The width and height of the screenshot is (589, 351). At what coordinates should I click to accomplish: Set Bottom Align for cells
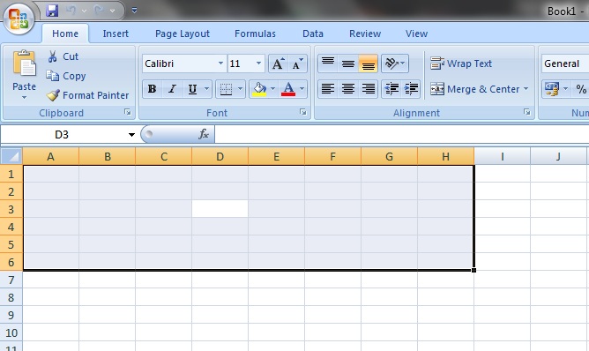pyautogui.click(x=369, y=63)
